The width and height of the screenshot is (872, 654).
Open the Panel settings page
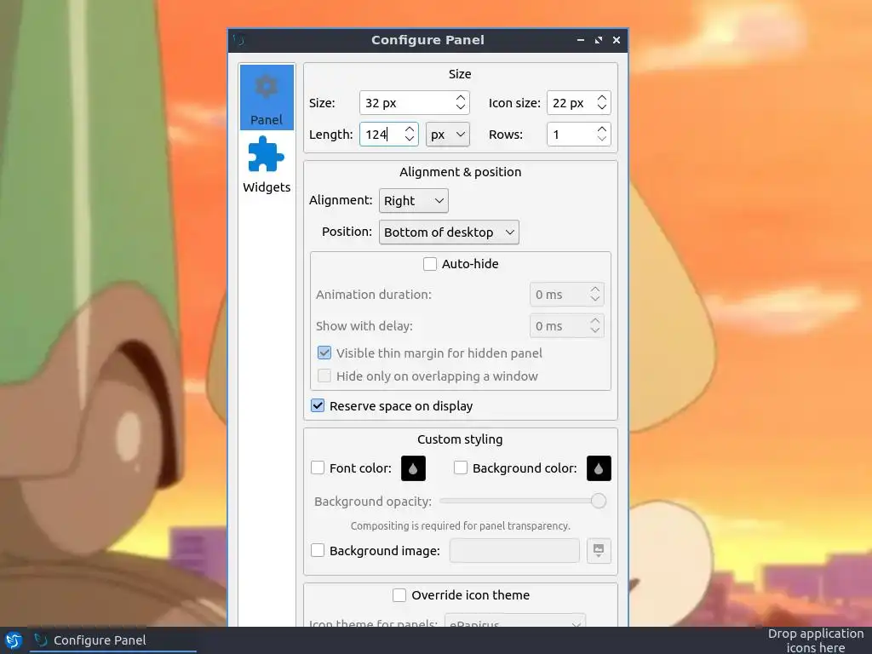coord(267,97)
